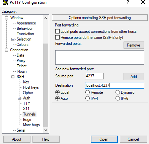This screenshot has height=144, width=149.
Task: Enable Local ports accept connections checkbox
Action: [x=57, y=31]
